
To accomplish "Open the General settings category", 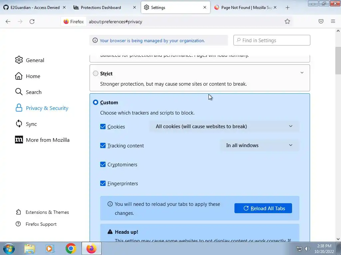I will tap(35, 60).
